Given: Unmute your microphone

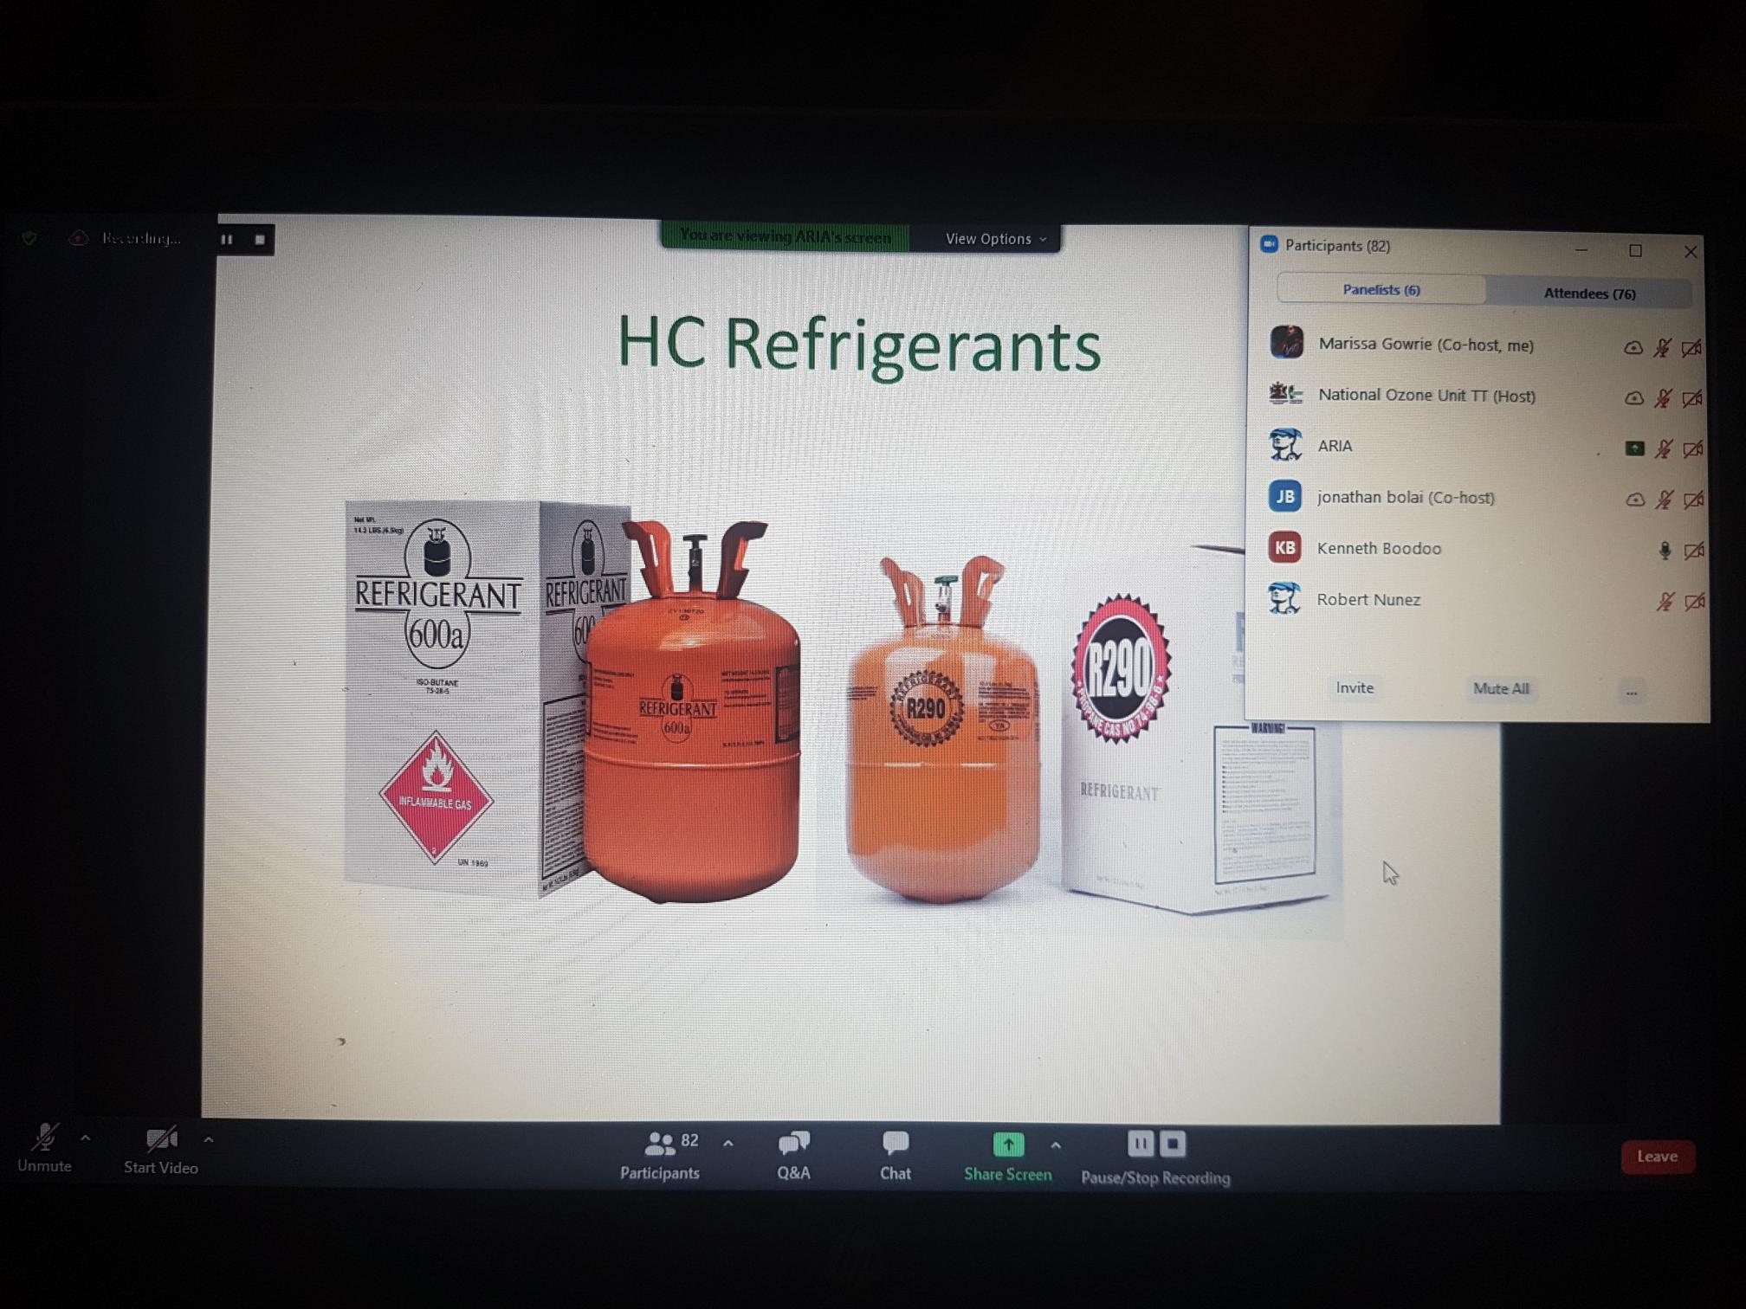Looking at the screenshot, I should tap(45, 1139).
